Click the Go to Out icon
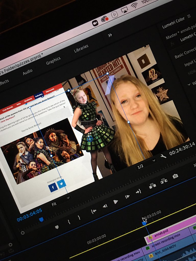Viewport: 196px width, 261px height. [139, 192]
